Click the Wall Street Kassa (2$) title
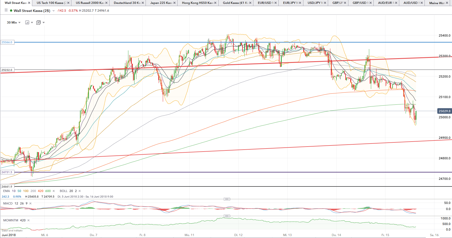Image resolution: width=452 pixels, height=238 pixels. pyautogui.click(x=32, y=11)
